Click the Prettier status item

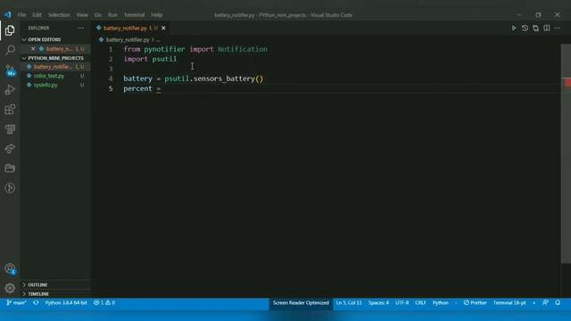tap(475, 303)
